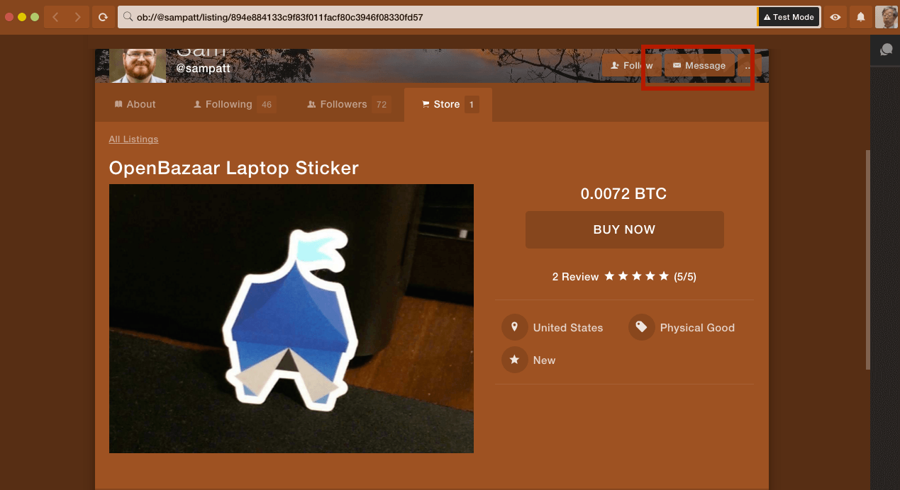
Task: Go to All Listings link
Action: coord(133,139)
